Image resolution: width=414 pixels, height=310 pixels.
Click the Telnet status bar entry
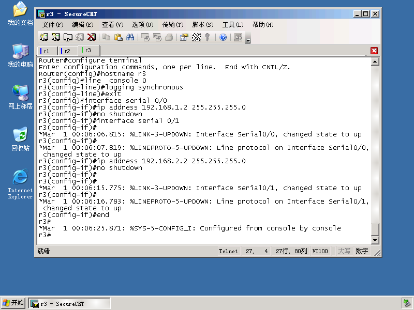pos(228,251)
